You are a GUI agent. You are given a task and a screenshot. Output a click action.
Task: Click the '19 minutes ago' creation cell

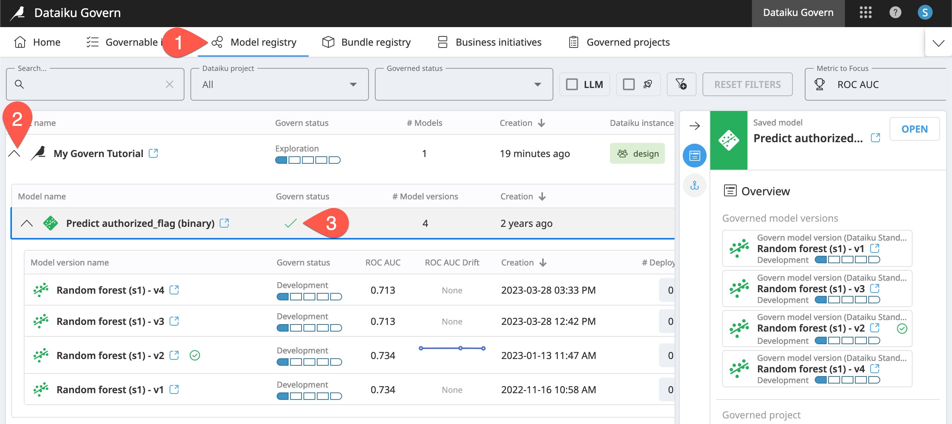(534, 153)
